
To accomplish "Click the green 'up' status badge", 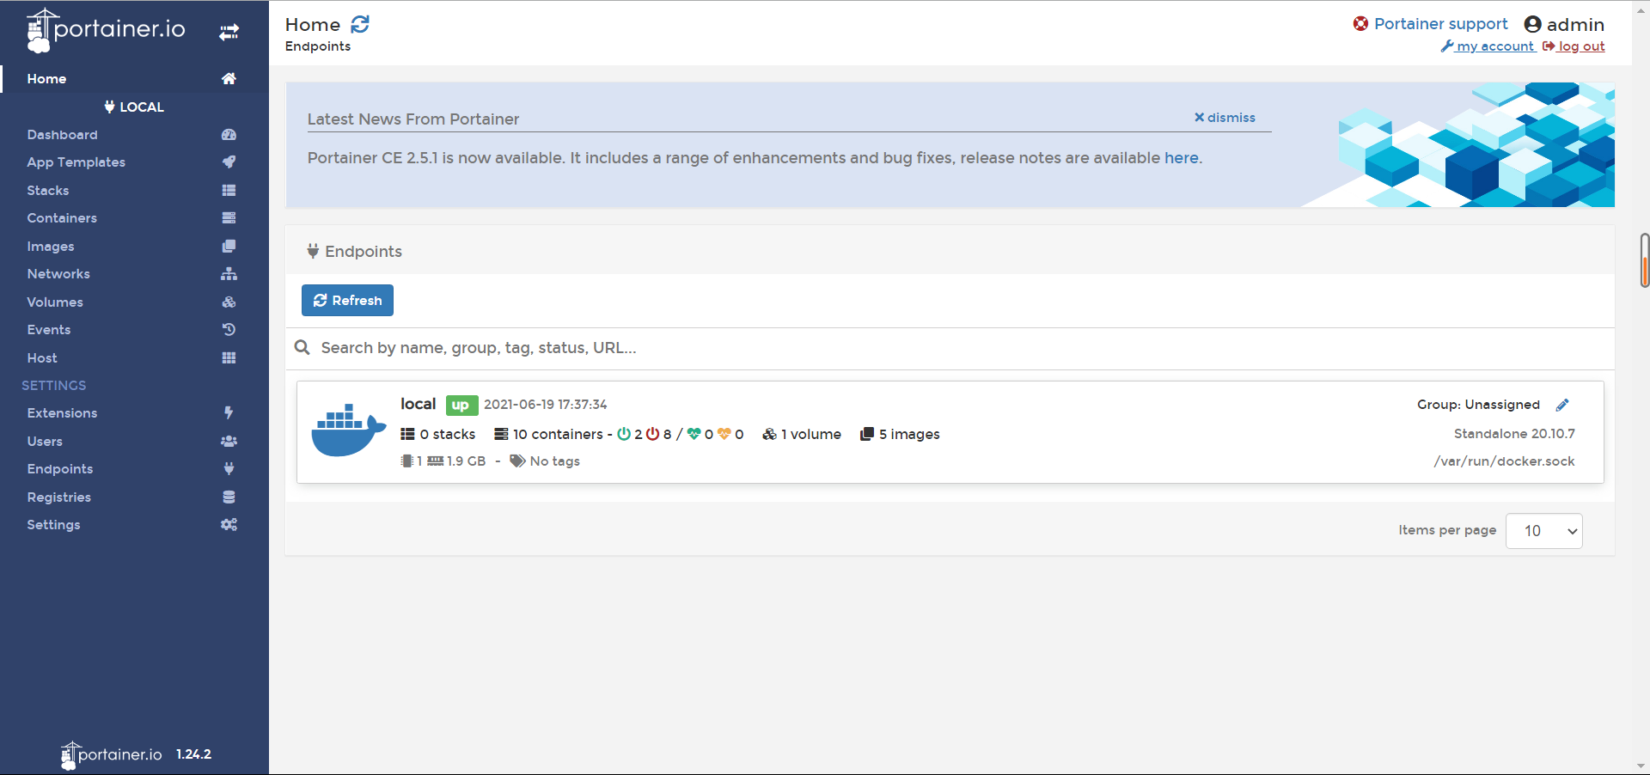I will pos(461,405).
